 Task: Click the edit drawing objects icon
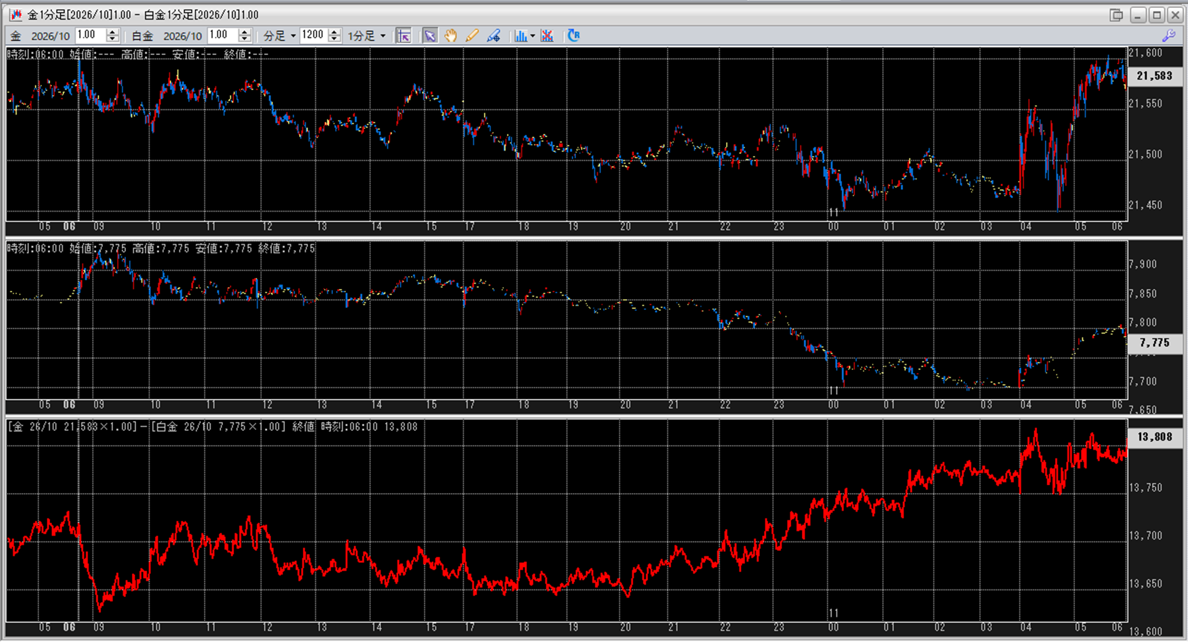[493, 36]
